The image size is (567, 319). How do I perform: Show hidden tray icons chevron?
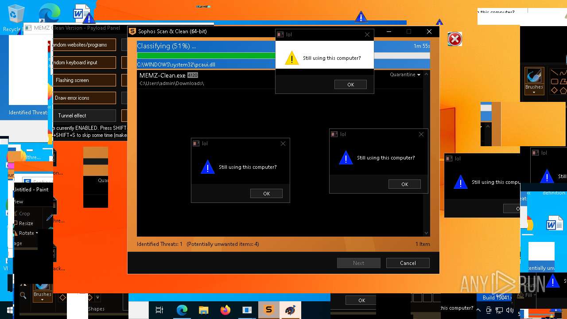click(478, 310)
